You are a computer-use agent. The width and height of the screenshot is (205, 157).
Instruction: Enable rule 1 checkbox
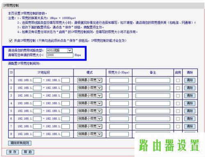click(x=178, y=80)
